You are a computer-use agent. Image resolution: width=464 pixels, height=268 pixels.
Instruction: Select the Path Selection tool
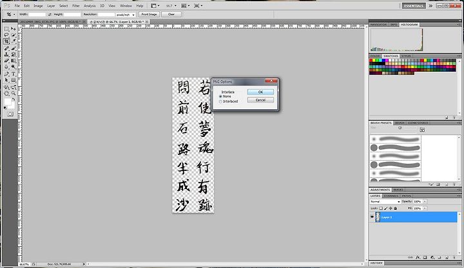(x=6, y=80)
